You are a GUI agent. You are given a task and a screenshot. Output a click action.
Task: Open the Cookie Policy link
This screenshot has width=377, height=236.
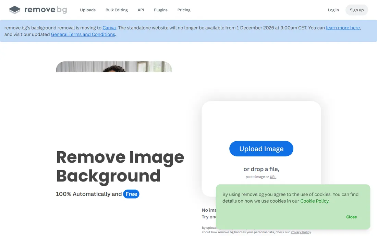(315, 201)
